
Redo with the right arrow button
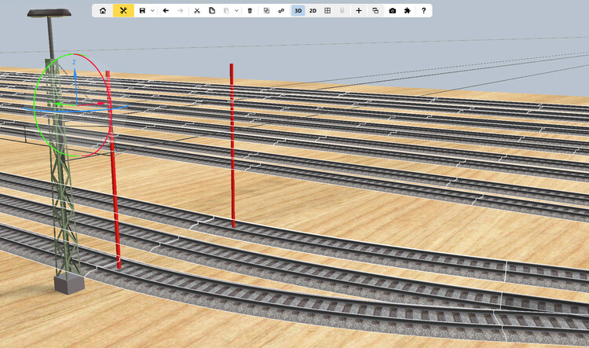point(181,10)
